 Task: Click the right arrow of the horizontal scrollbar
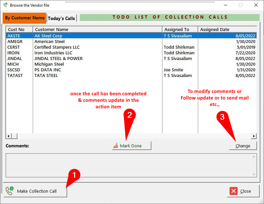[x=254, y=136]
